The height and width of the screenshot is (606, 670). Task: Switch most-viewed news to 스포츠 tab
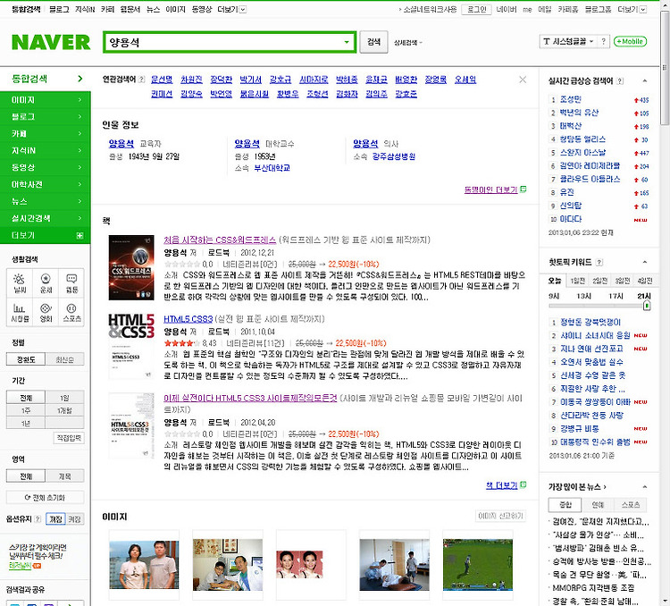coord(631,505)
